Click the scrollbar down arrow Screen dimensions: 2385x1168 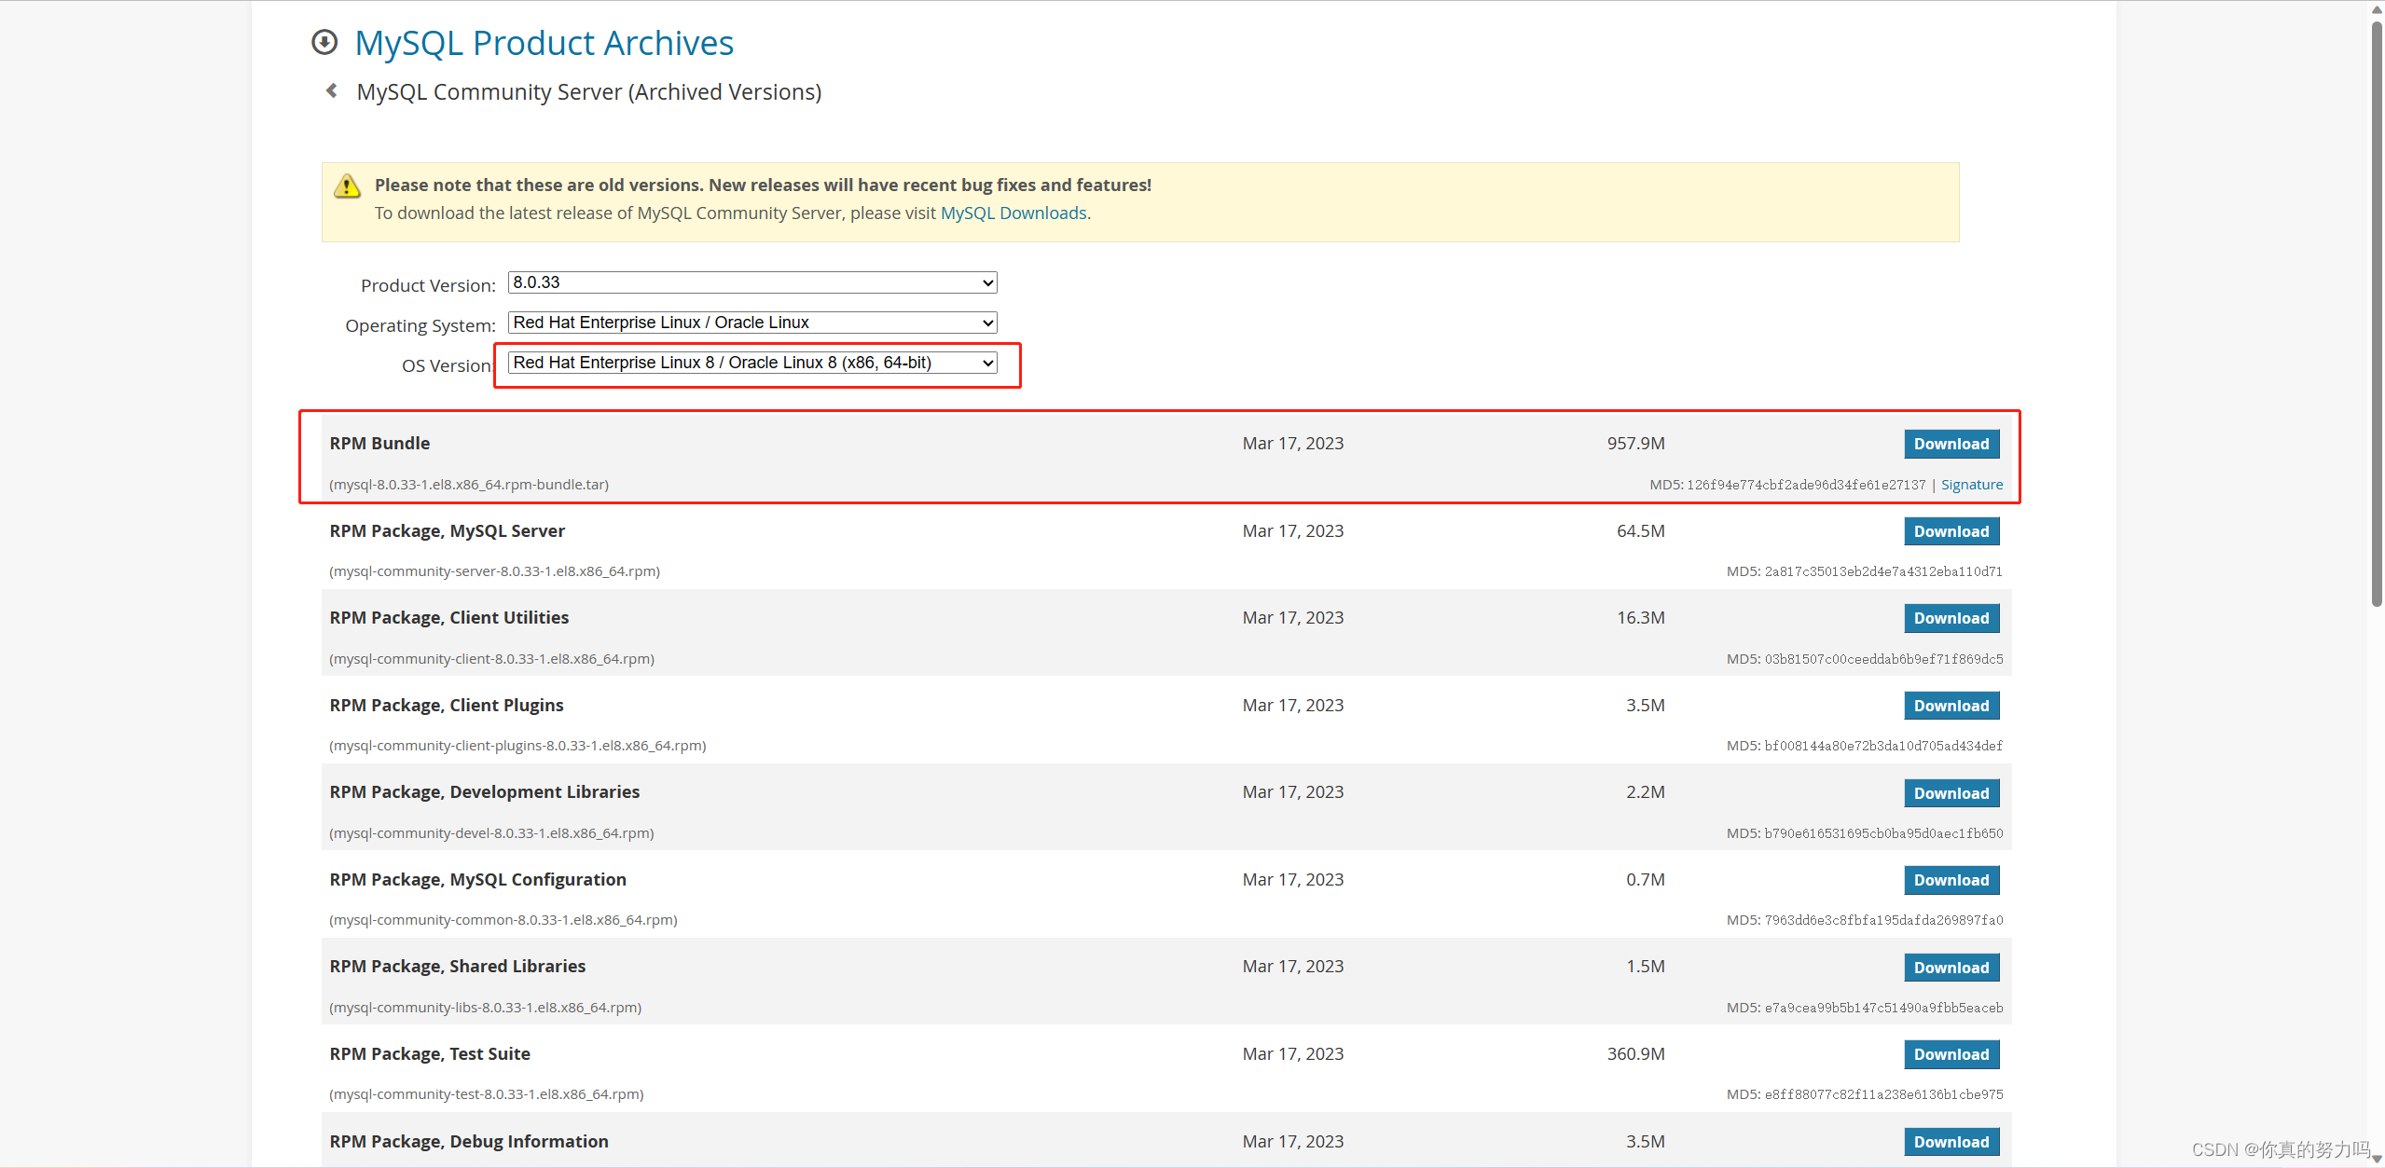click(2376, 1159)
